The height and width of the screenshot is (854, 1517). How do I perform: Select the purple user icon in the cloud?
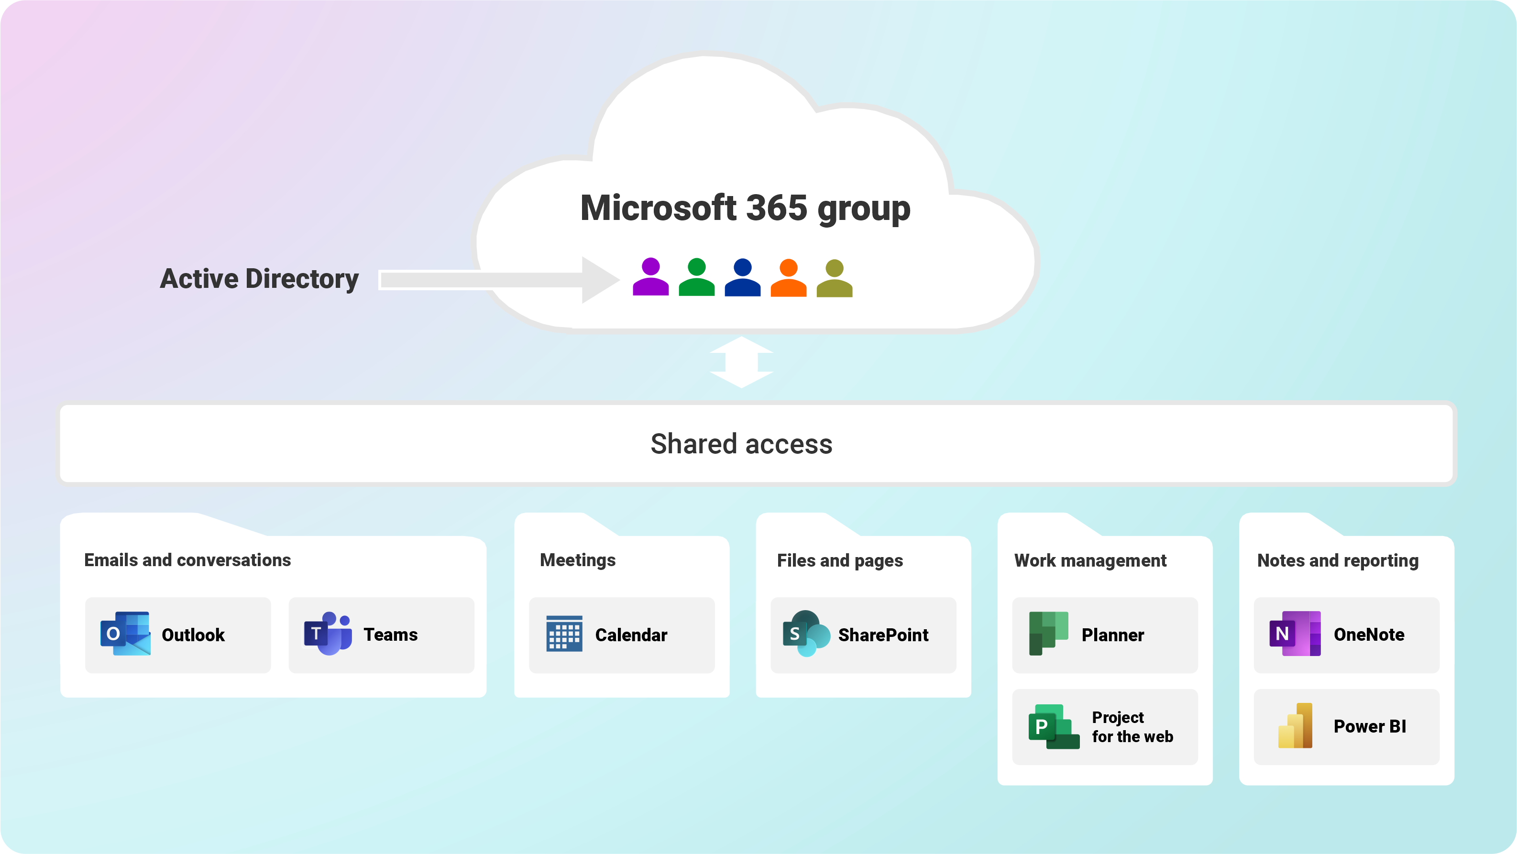(651, 277)
